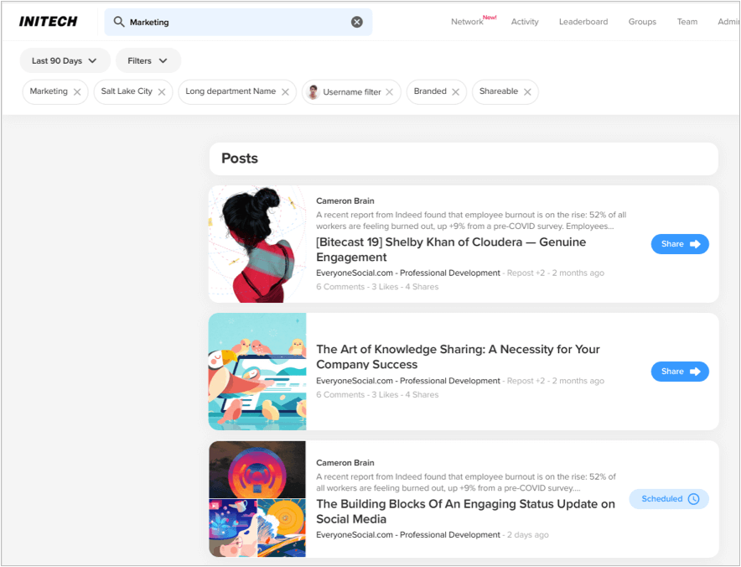
Task: Open the Groups tab
Action: (642, 22)
